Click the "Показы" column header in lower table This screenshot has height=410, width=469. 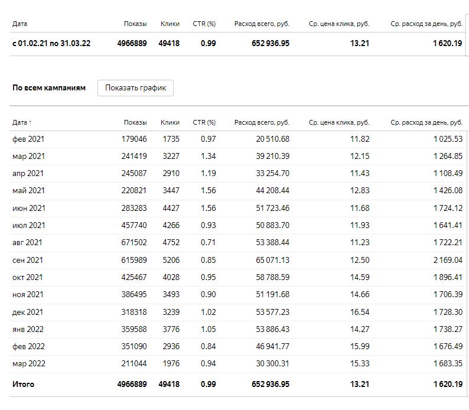pos(135,122)
